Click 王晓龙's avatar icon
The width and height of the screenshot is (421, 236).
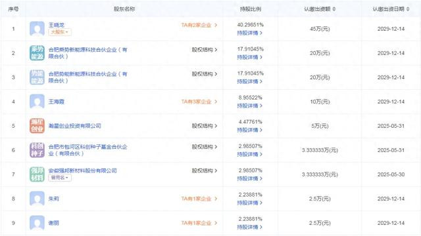(x=37, y=29)
